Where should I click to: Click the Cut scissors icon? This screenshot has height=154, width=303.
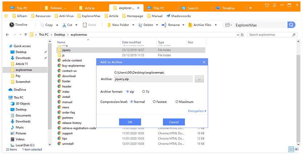pos(64,25)
